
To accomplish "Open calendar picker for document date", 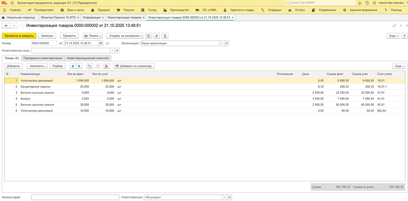I will click(101, 43).
